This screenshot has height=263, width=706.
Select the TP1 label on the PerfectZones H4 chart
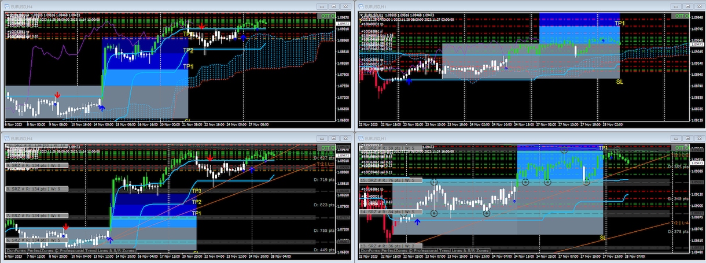[197, 213]
